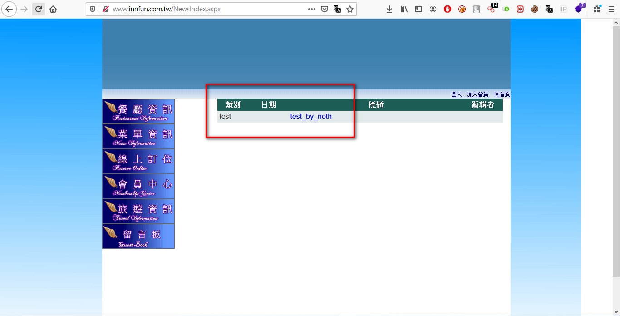Click the red stop-hand adblock extension

[448, 9]
